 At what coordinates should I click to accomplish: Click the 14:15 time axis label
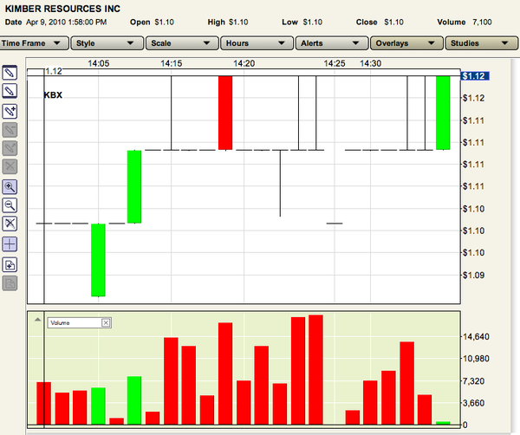point(171,63)
